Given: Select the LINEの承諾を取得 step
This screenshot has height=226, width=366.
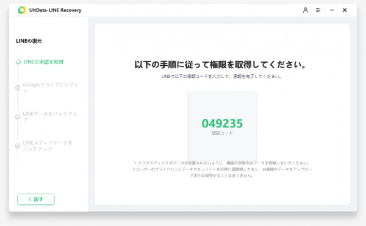Looking at the screenshot, I should pos(43,62).
